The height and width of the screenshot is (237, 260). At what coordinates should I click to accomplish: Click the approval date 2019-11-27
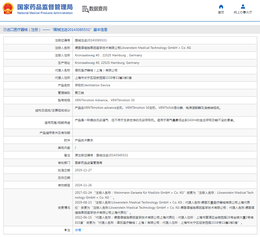click(x=83, y=170)
